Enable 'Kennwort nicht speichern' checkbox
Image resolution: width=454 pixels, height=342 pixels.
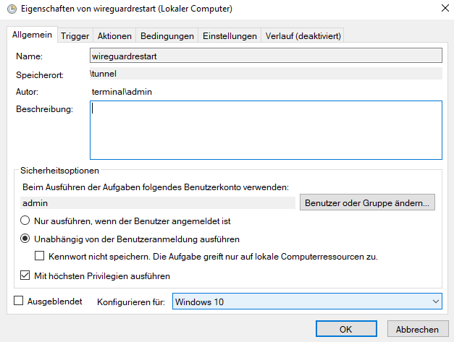point(41,256)
